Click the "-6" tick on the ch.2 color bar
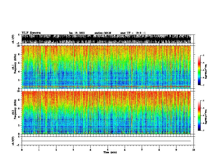Image resolution: width=218 pixels, height=168 pixels. tap(203, 123)
